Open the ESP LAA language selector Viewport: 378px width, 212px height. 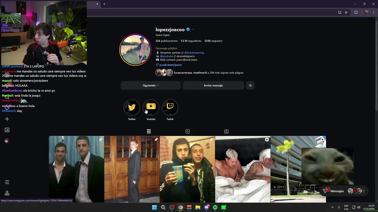click(346, 207)
